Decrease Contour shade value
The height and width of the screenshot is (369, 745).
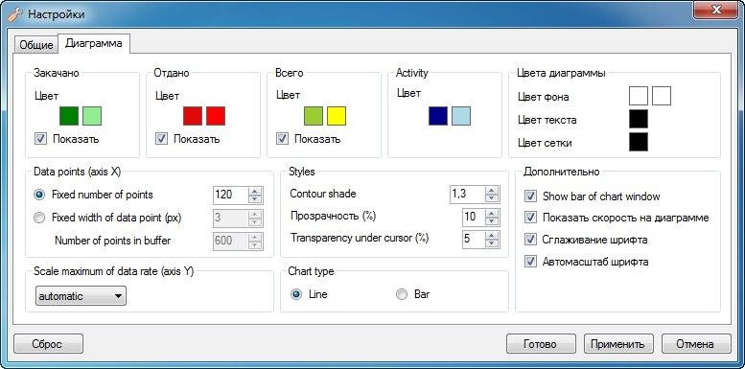[492, 197]
